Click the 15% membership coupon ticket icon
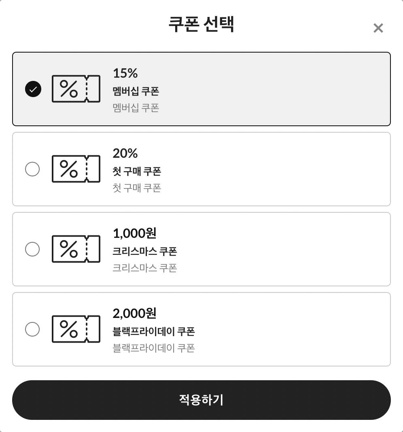Viewport: 403px width, 432px height. click(76, 89)
